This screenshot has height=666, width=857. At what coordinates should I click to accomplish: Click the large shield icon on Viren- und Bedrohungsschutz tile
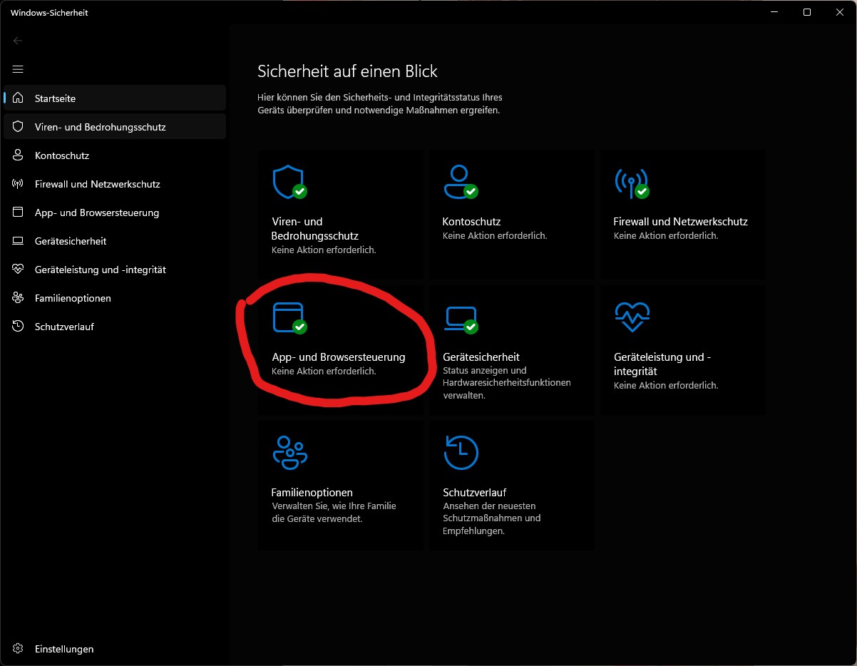(288, 182)
